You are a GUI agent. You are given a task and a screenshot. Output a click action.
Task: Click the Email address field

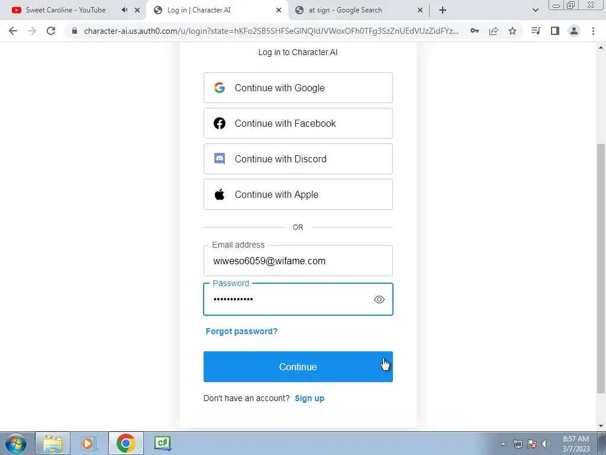pyautogui.click(x=298, y=261)
